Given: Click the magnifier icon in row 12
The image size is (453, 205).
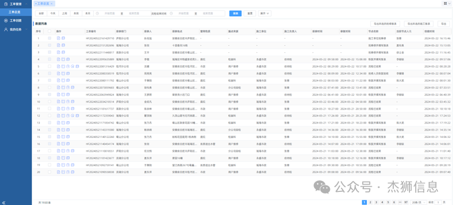Looking at the screenshot, I should point(72,115).
